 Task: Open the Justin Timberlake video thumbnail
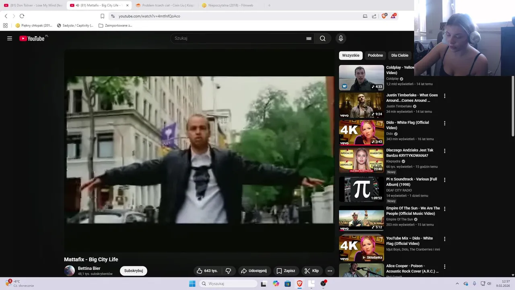click(x=361, y=105)
